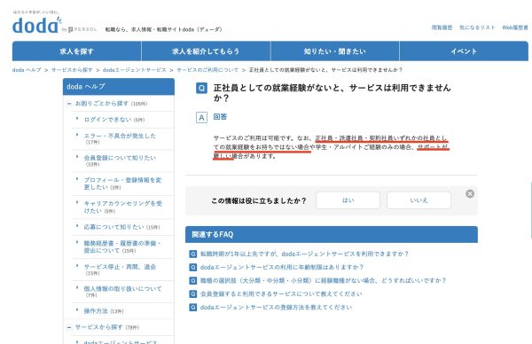Open FAQ about 転職時期が1年以上先

click(304, 254)
